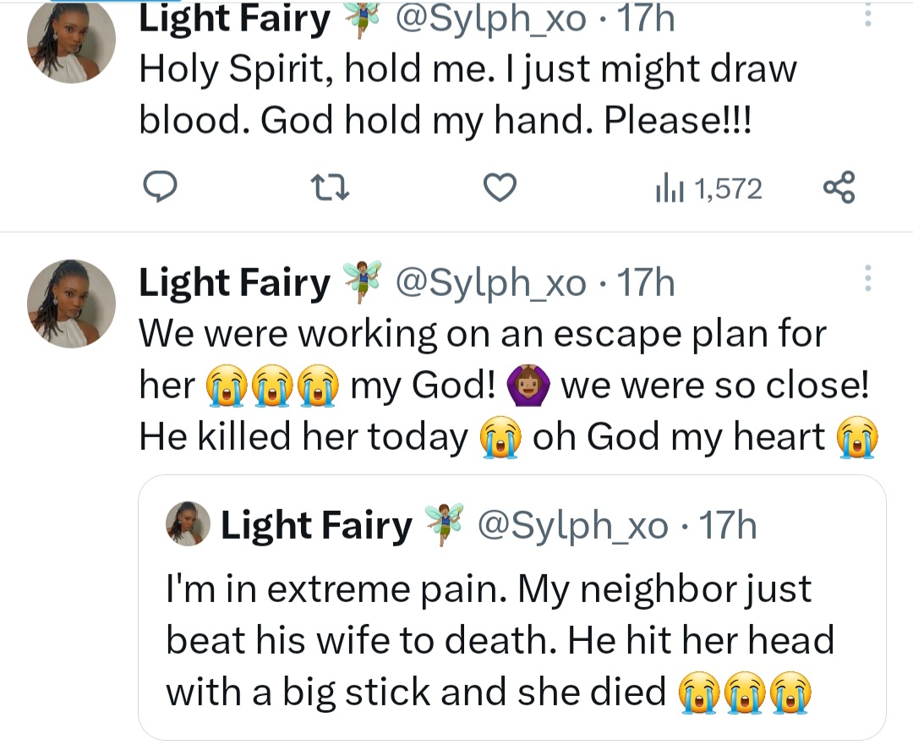The image size is (913, 745).
Task: Open the "We were working on an escape plan" tweet
Action: click(x=507, y=385)
